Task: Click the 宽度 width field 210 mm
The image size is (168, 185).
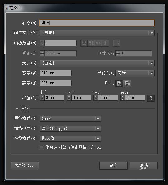Action: (x=56, y=73)
